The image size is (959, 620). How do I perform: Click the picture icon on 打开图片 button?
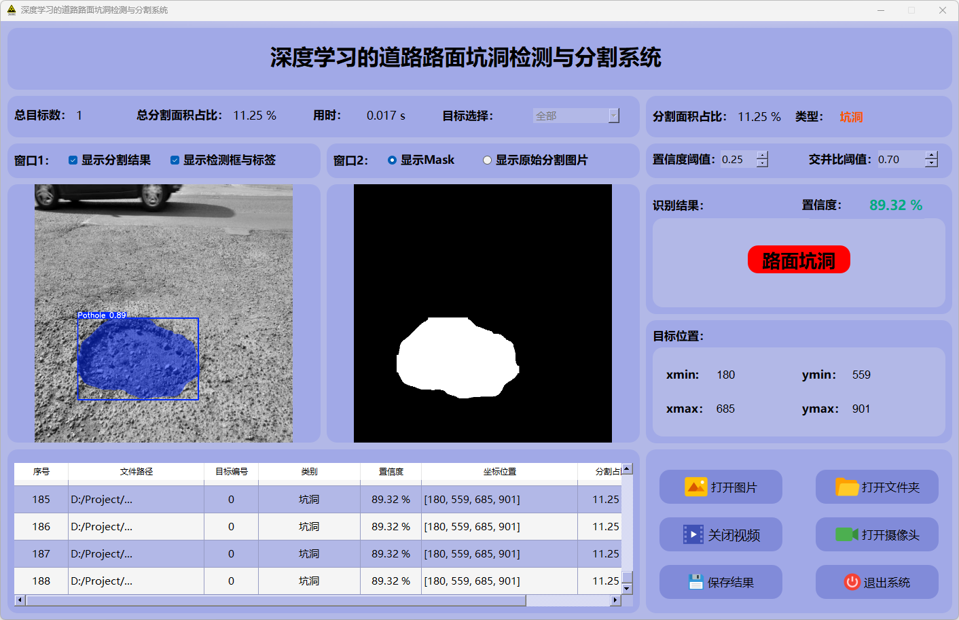point(695,487)
